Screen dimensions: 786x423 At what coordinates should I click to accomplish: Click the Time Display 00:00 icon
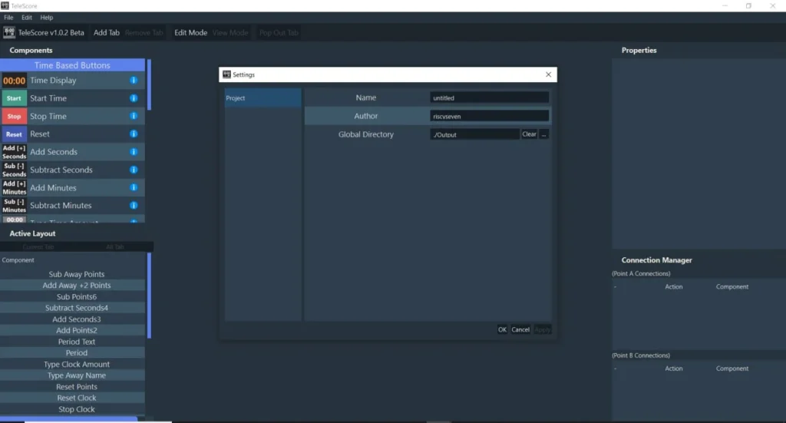pyautogui.click(x=14, y=81)
